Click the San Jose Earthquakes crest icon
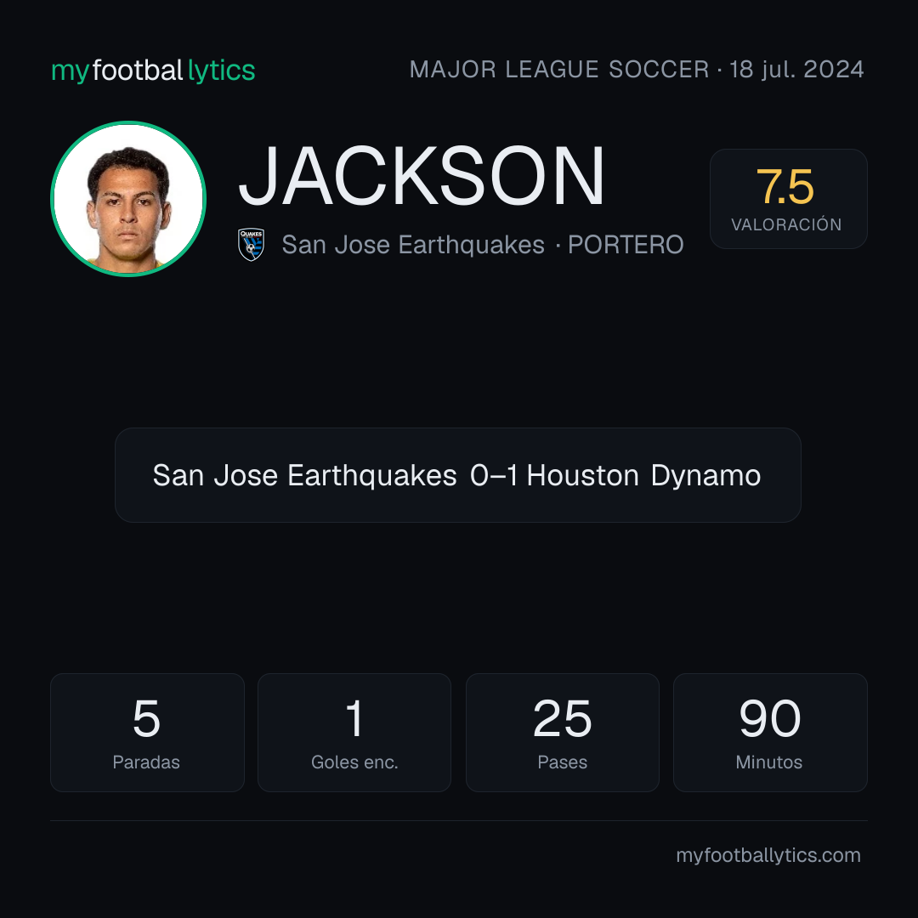The width and height of the screenshot is (918, 918). click(251, 244)
